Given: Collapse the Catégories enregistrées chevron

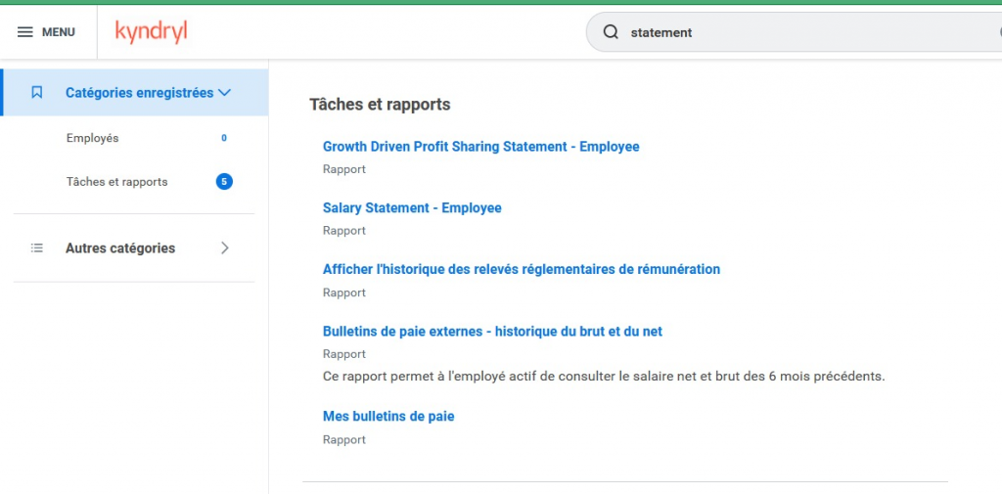Looking at the screenshot, I should [224, 93].
